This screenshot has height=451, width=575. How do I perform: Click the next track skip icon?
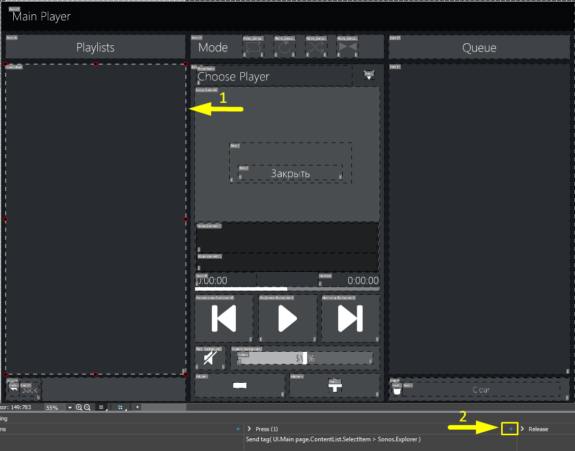coord(350,318)
